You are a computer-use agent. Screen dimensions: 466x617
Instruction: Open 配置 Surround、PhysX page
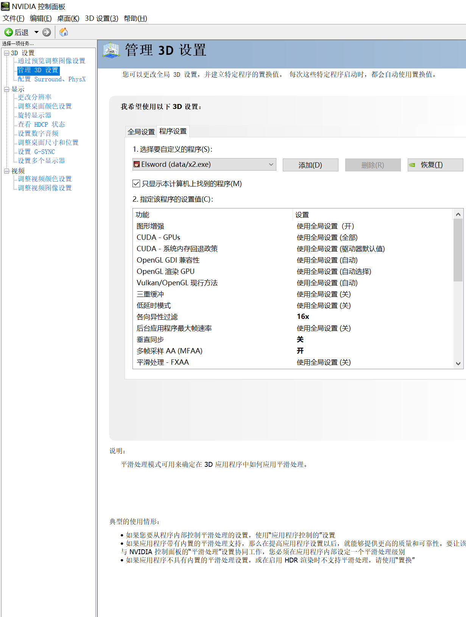click(52, 79)
